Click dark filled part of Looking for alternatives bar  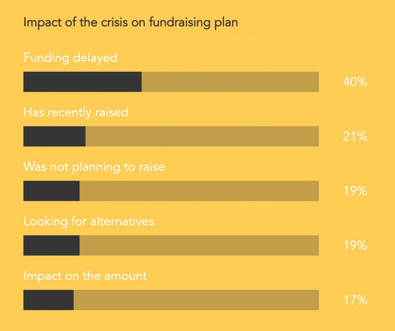tap(51, 245)
